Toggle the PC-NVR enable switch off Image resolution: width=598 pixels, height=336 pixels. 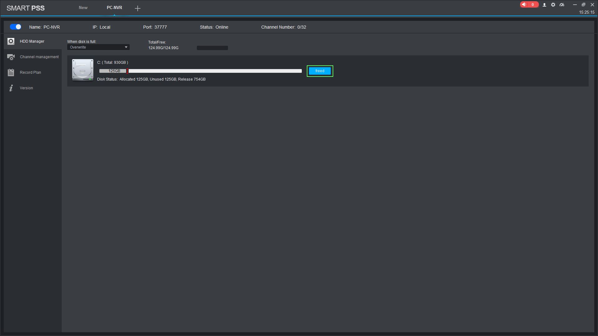pos(16,27)
